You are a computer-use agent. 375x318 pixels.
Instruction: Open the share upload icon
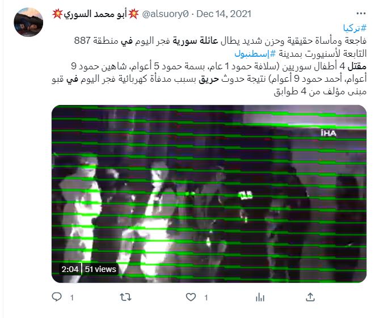(x=310, y=297)
